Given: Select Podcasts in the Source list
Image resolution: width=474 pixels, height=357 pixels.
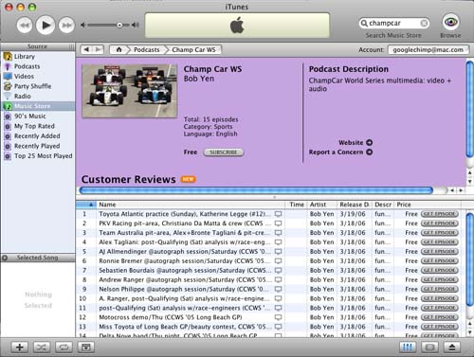Looking at the screenshot, I should coord(38,66).
